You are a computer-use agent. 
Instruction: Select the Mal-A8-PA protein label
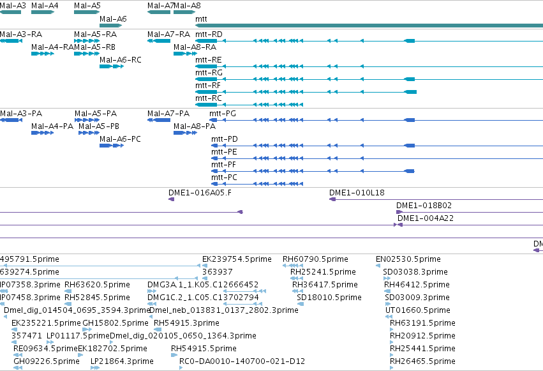(x=195, y=126)
